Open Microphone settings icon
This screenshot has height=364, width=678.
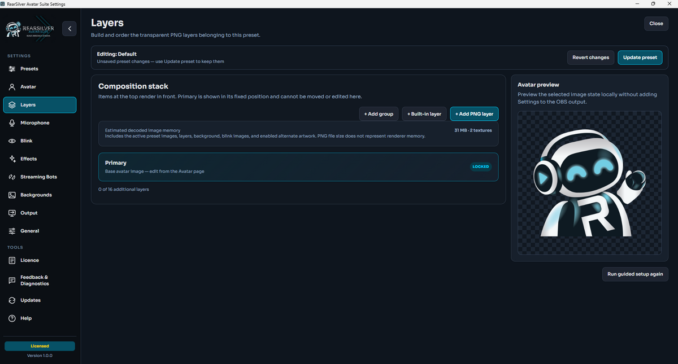(x=12, y=123)
